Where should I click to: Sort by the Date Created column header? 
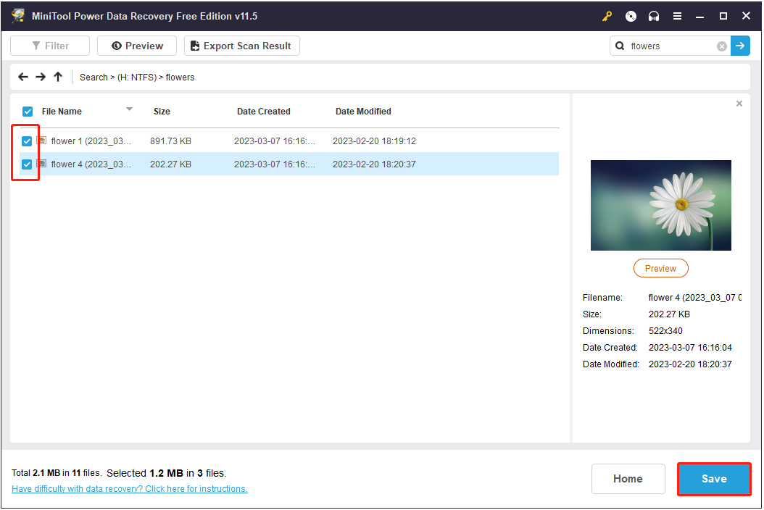pyautogui.click(x=264, y=112)
